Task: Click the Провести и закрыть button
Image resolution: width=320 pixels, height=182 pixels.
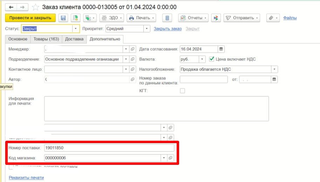Action: (30, 18)
